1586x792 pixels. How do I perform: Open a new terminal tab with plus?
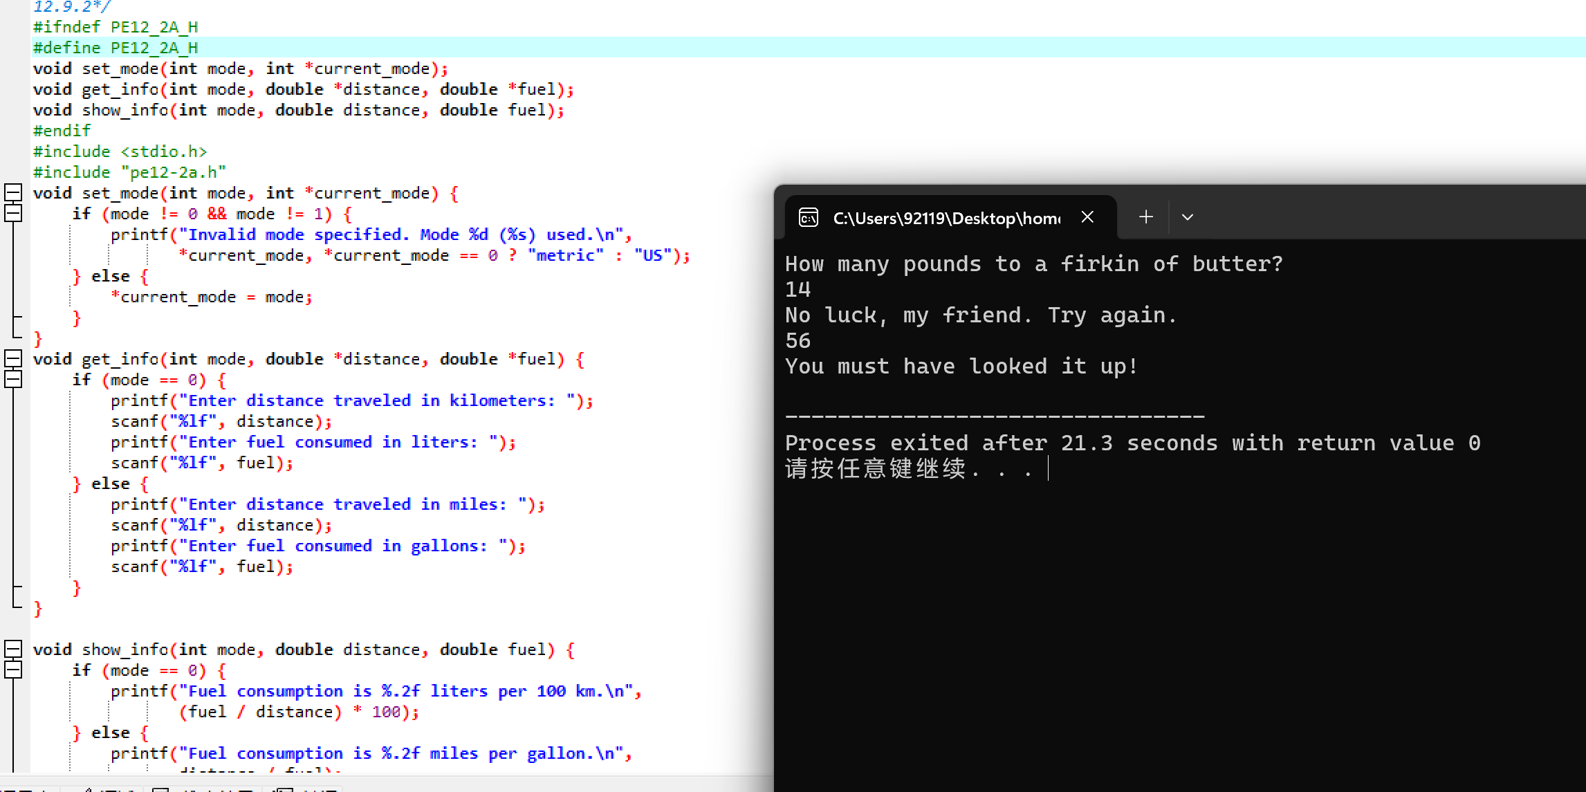pyautogui.click(x=1146, y=217)
